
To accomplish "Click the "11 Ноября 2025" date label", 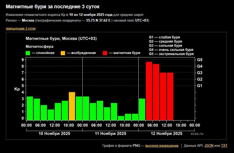I will pyautogui.click(x=110, y=134).
